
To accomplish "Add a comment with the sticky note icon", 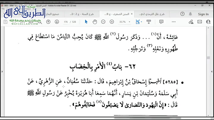I will (161, 22).
